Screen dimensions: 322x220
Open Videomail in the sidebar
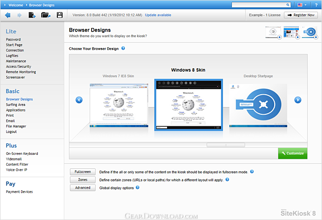(x=14, y=159)
